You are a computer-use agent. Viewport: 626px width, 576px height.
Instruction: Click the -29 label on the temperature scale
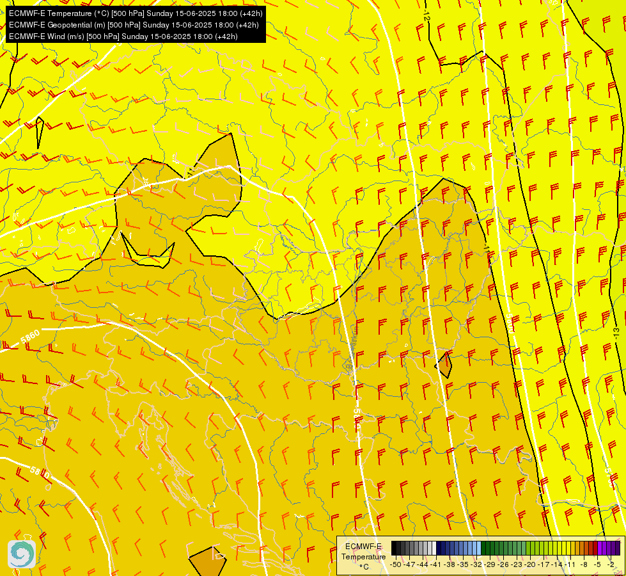pos(490,564)
